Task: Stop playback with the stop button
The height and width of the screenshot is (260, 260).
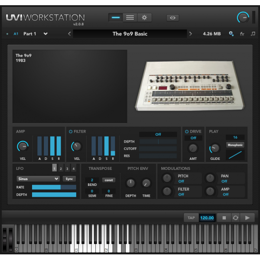Action: 224,218
